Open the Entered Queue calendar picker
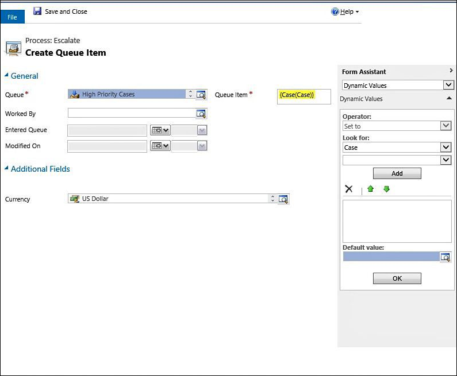457x376 pixels. point(160,130)
